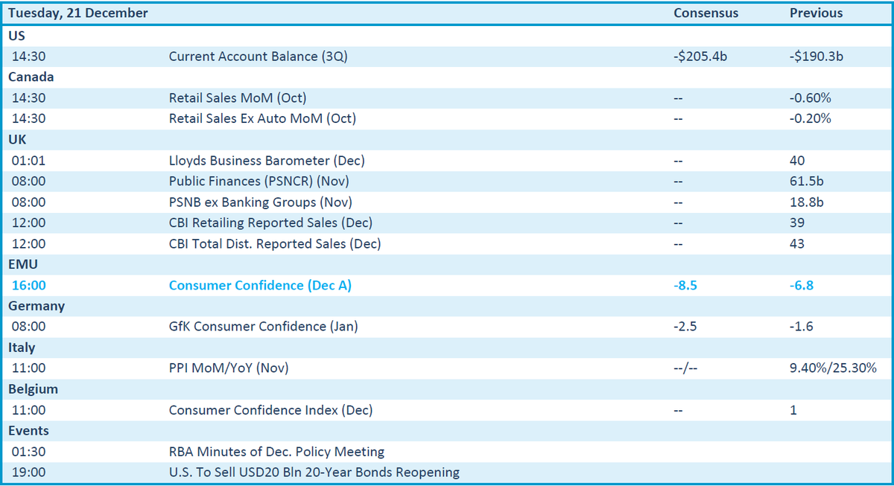This screenshot has height=486, width=894.
Task: Click 'RBA Minutes of Dec. Policy Meeting' text
Action: (x=276, y=452)
